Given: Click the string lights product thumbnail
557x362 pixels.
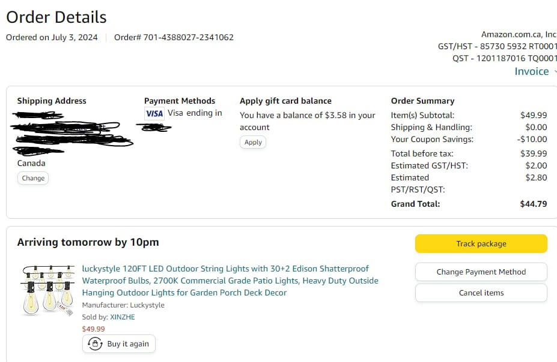Looking at the screenshot, I should pos(48,291).
